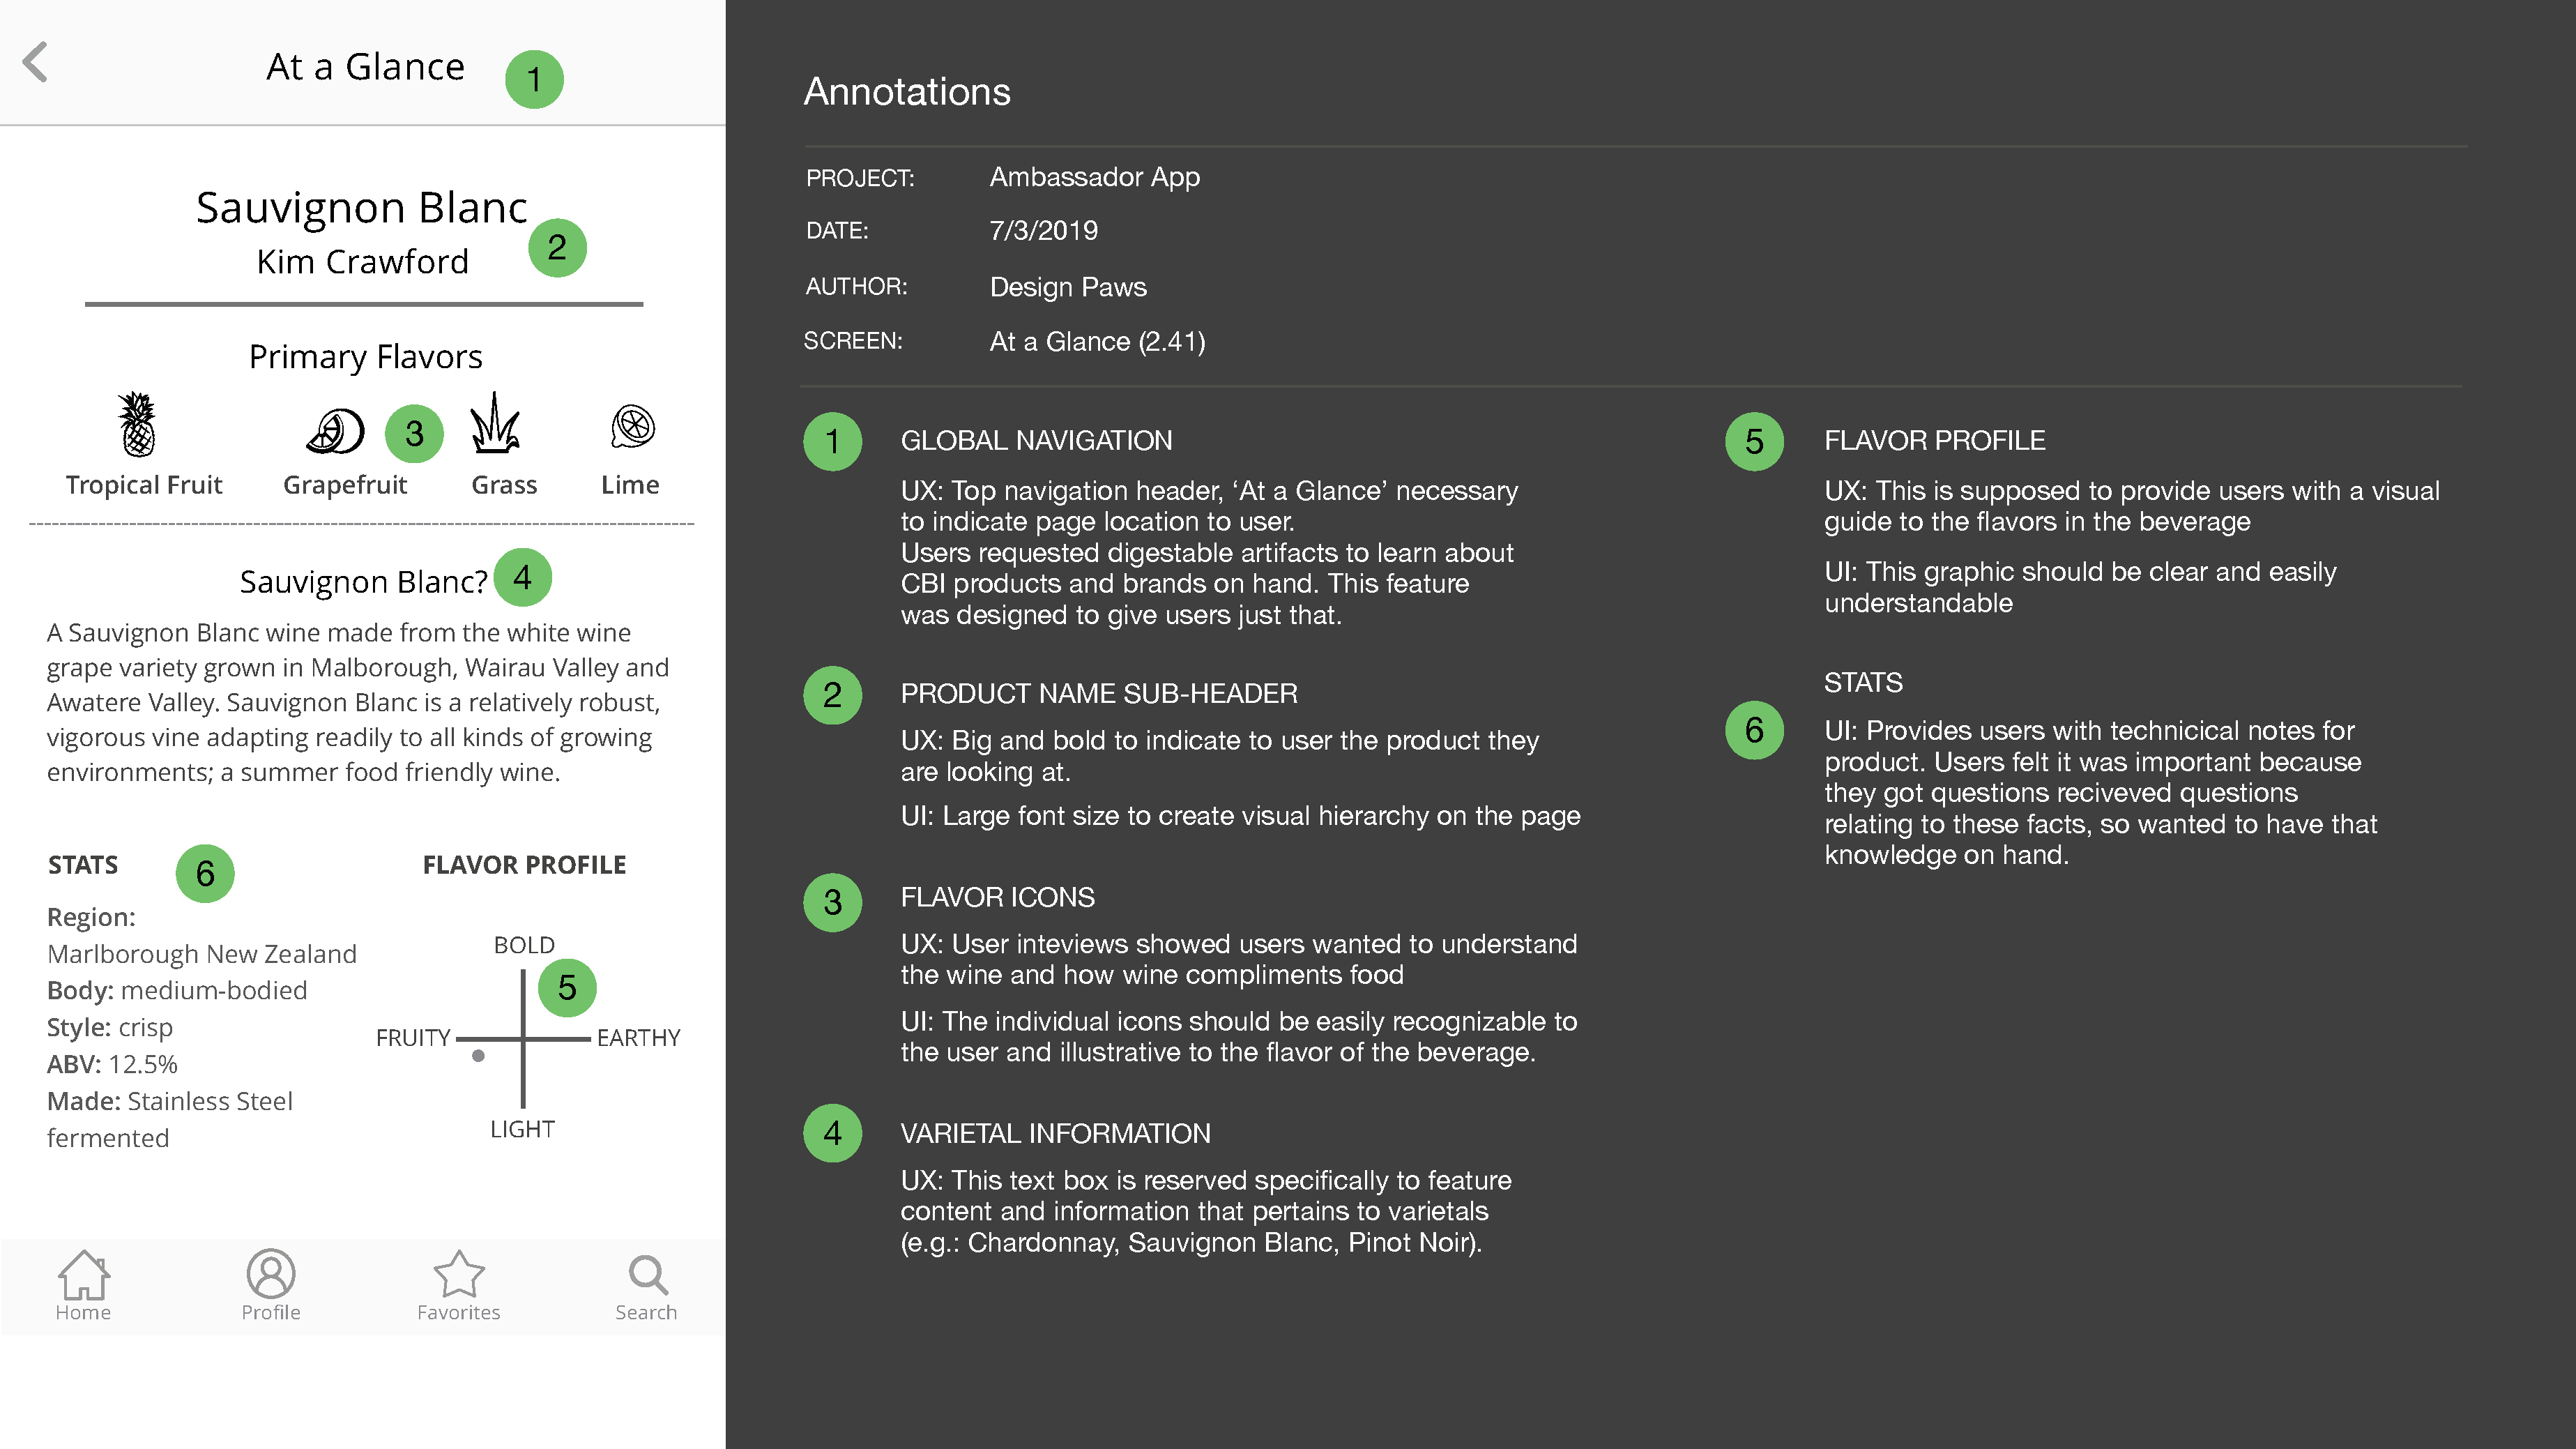Click the 'Design Paws' author value
The image size is (2576, 1449).
(1068, 287)
